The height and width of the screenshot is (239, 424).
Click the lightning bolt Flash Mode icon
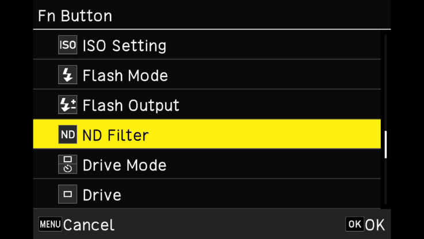tap(67, 75)
